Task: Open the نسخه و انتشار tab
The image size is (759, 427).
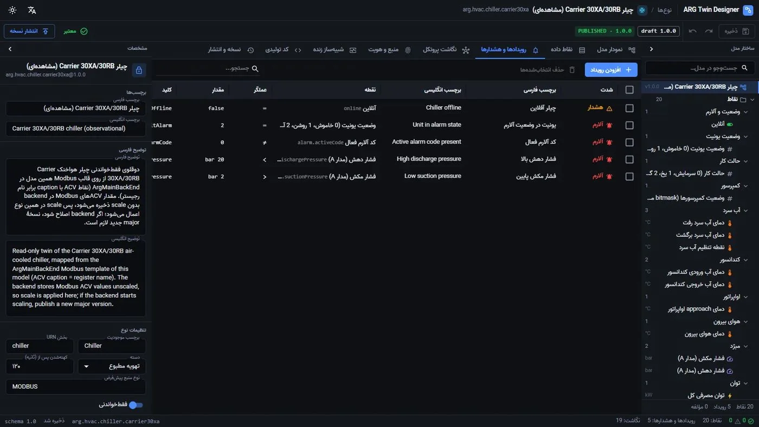Action: point(231,50)
